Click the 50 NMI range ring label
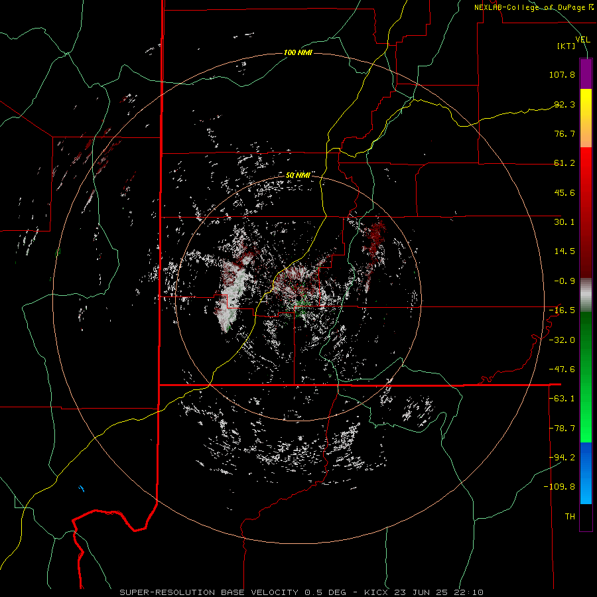Viewport: 597px width, 597px height. [298, 176]
